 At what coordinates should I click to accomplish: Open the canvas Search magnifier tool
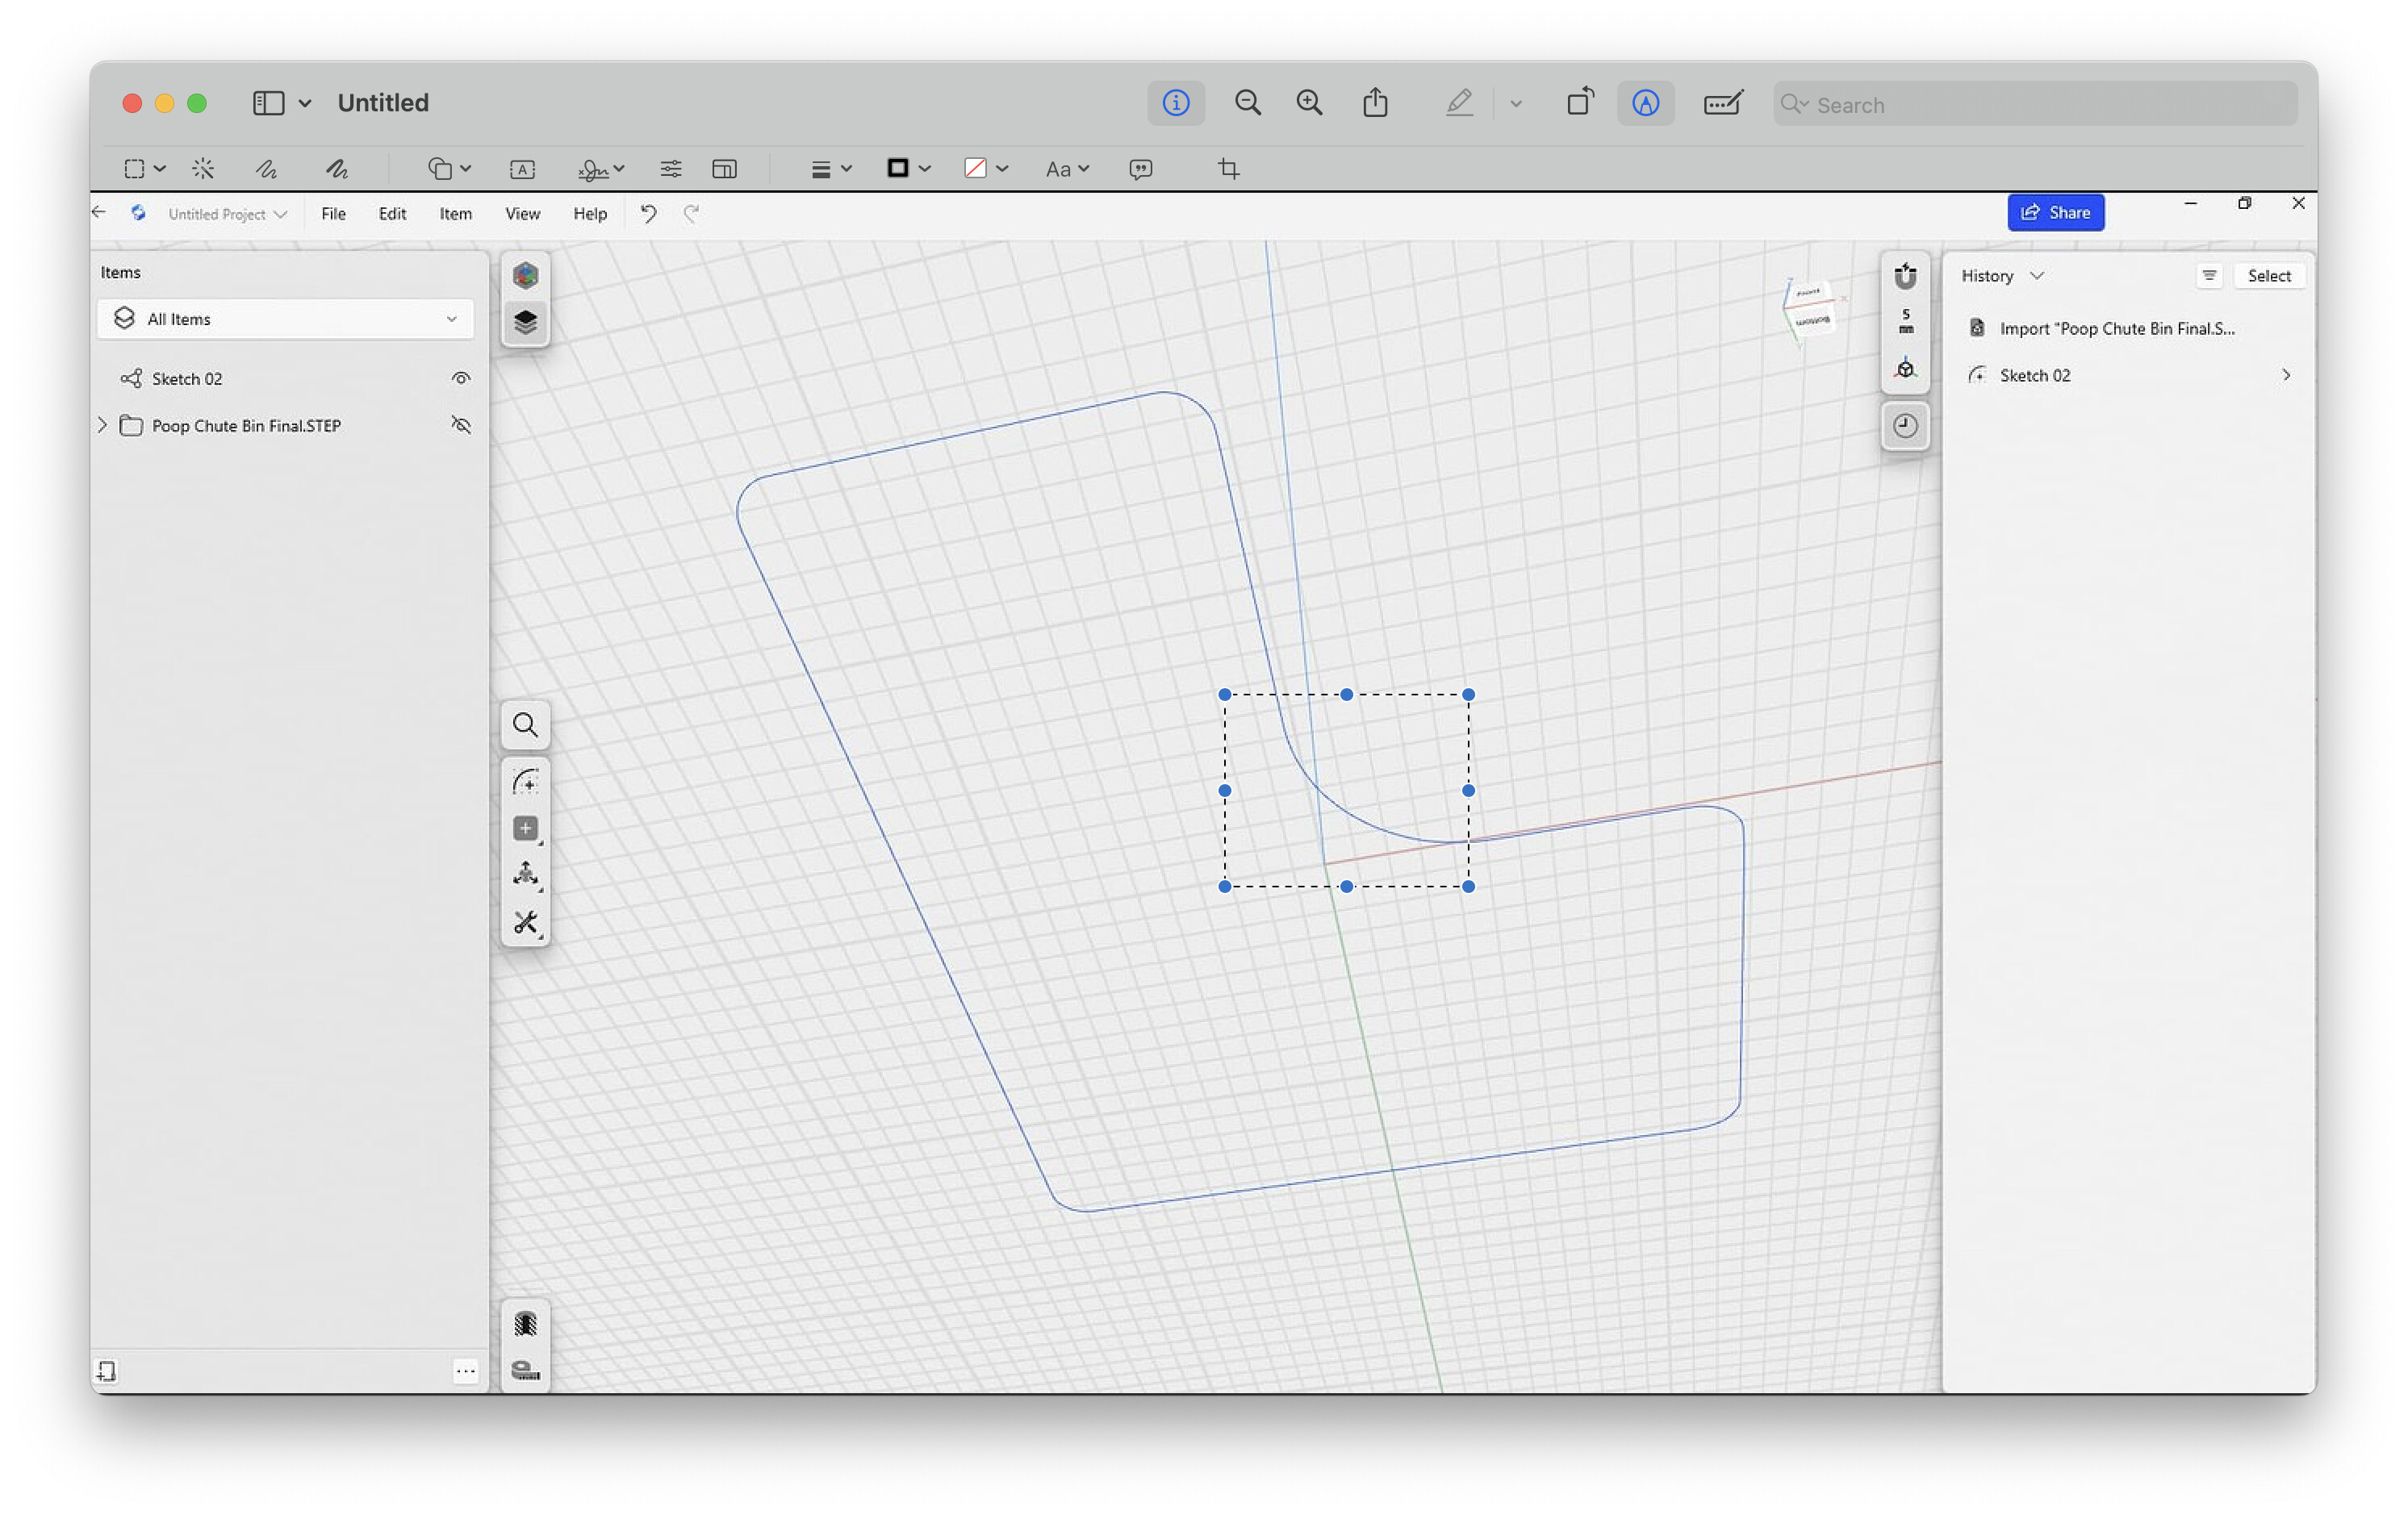(x=525, y=725)
